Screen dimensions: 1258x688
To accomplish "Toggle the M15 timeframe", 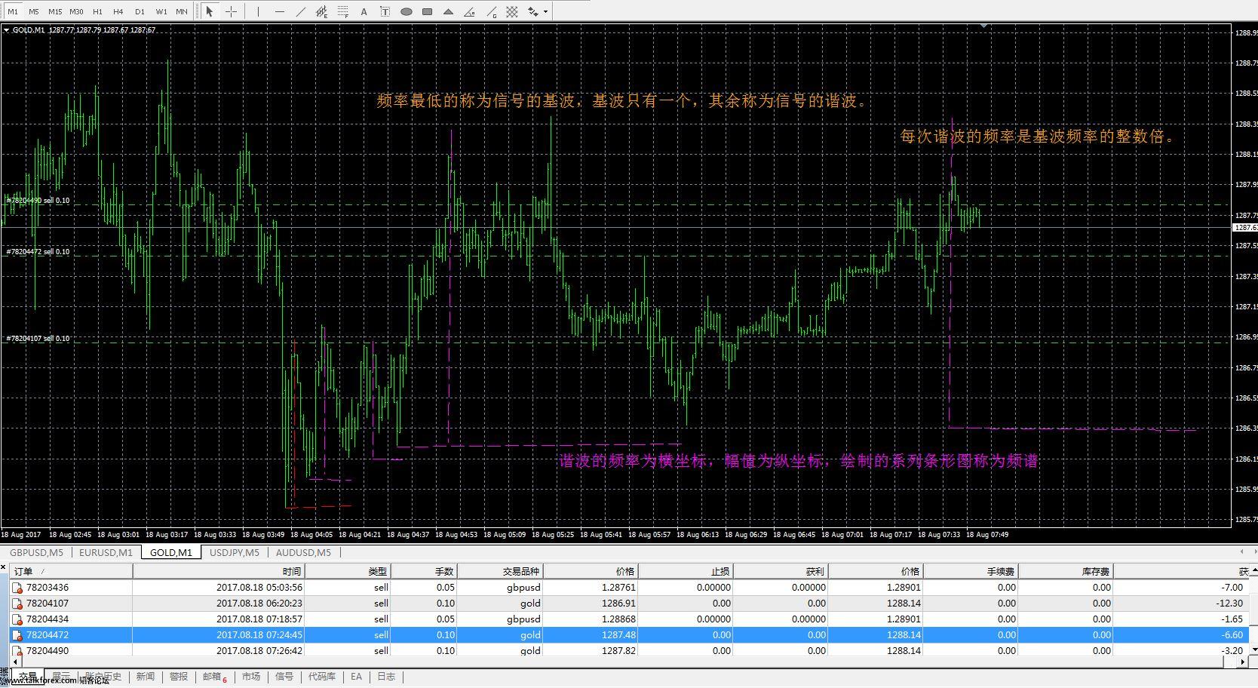I will point(55,11).
